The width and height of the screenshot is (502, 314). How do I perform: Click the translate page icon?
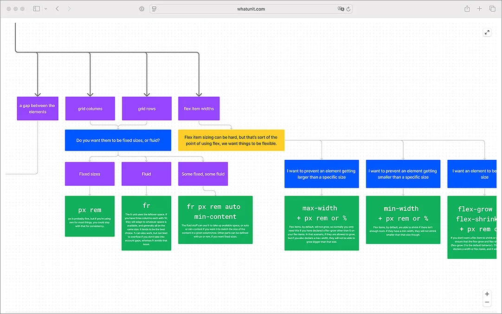click(x=341, y=9)
